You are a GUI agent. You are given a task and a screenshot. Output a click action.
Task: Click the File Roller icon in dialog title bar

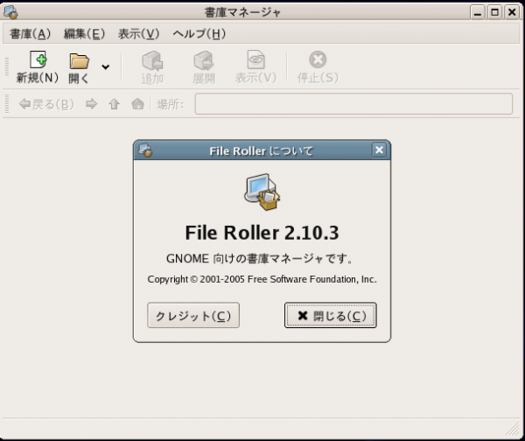tap(145, 150)
